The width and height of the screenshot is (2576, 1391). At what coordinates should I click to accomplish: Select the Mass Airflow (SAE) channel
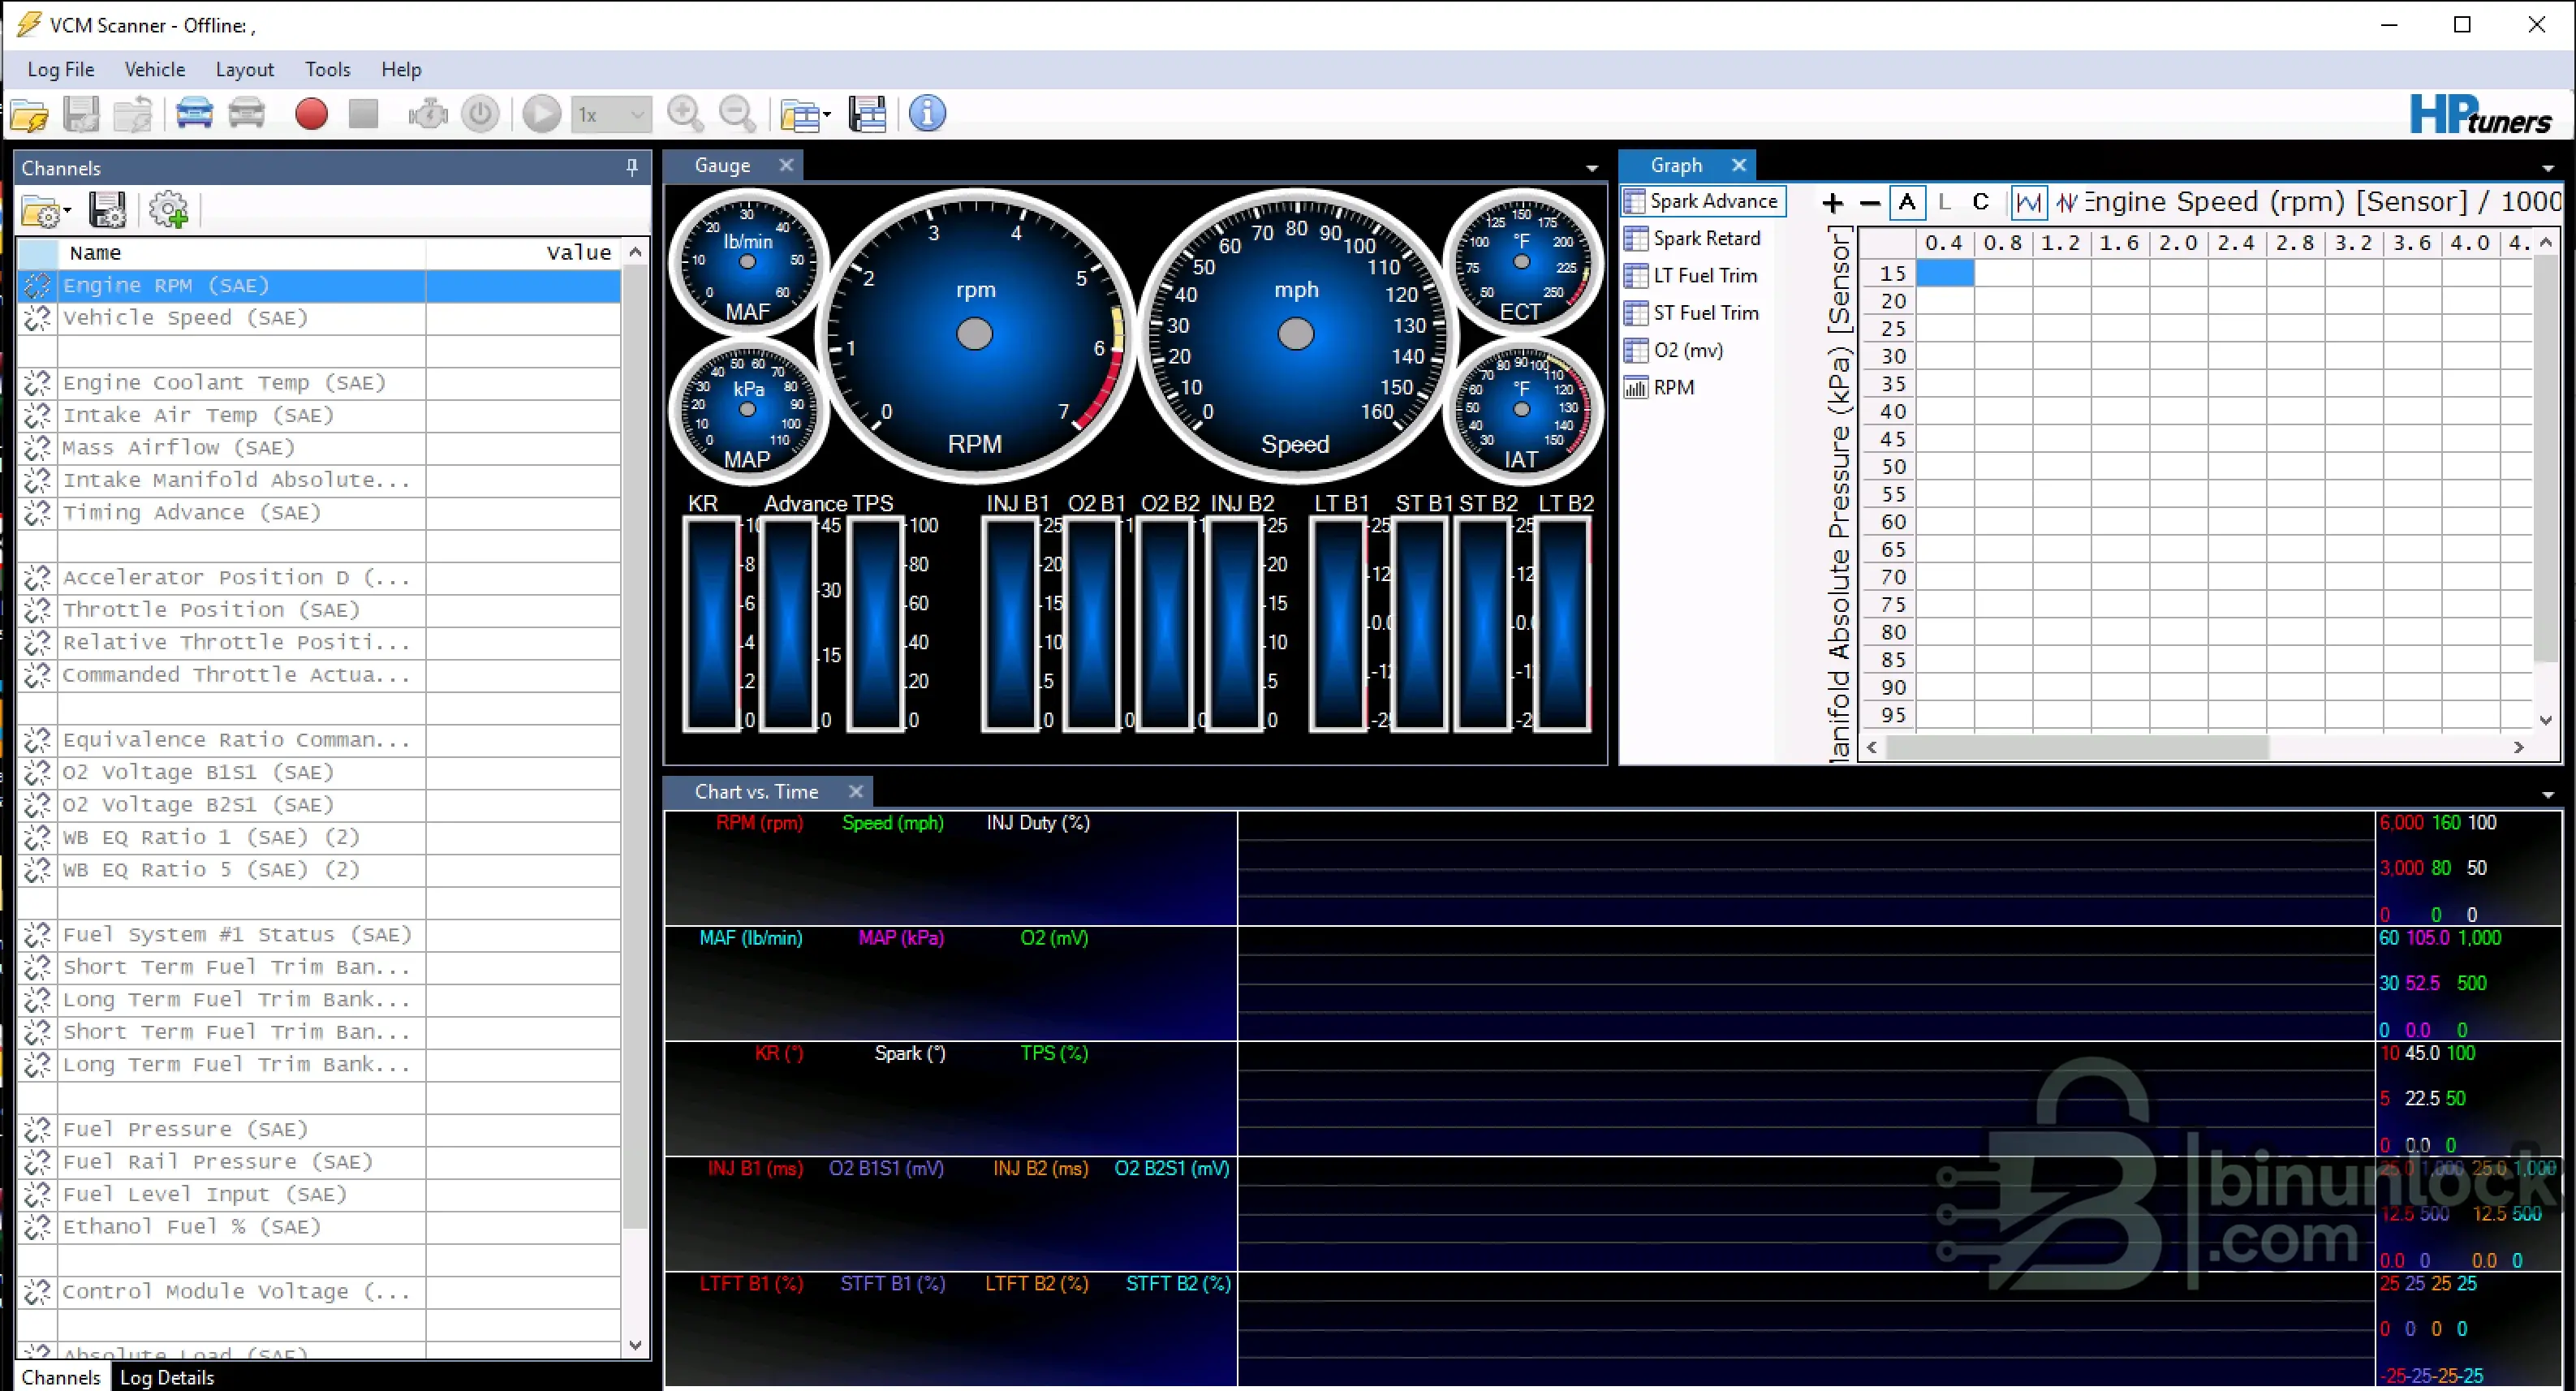click(319, 448)
